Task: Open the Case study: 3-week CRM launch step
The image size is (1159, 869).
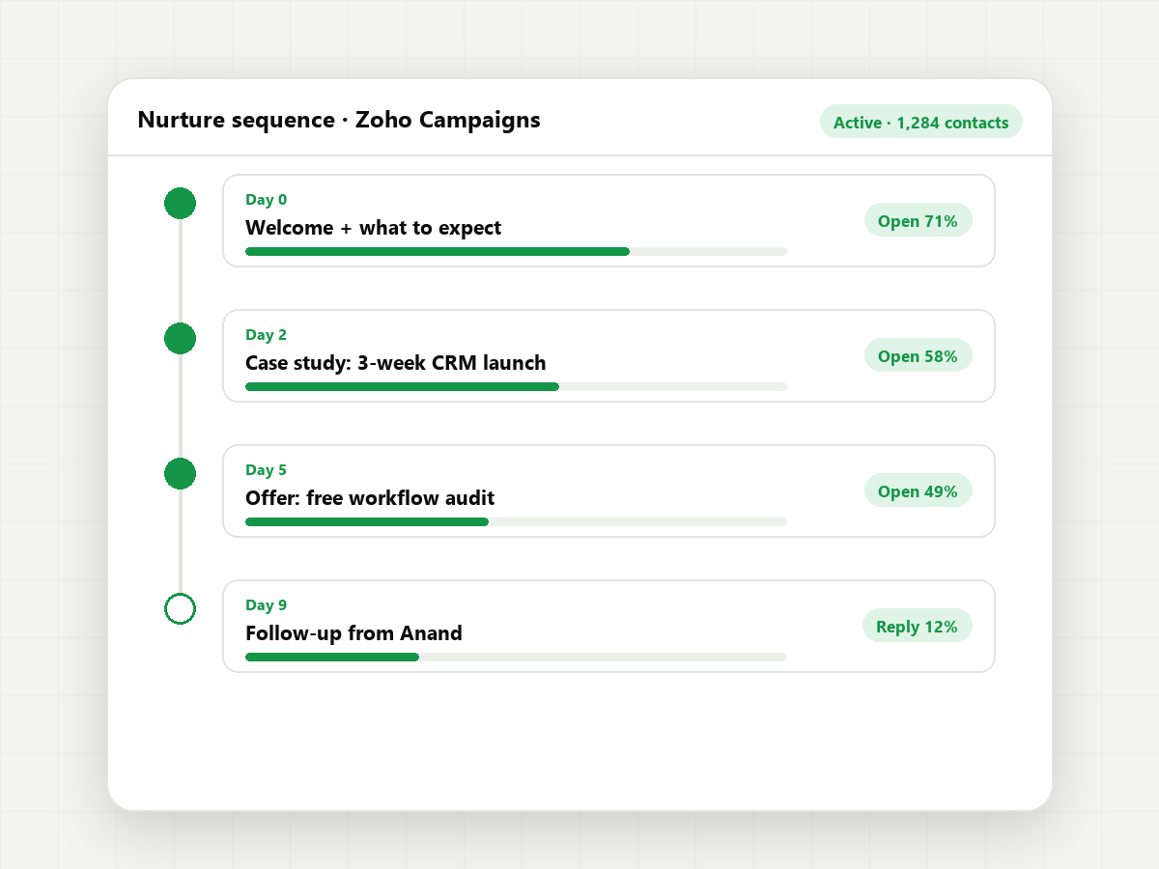Action: click(x=609, y=355)
